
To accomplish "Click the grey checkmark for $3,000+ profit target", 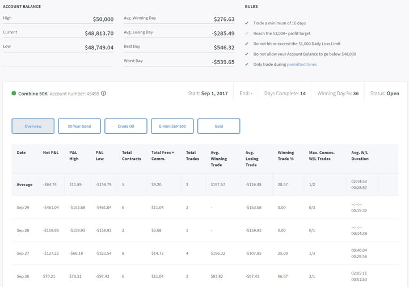I will (246, 33).
